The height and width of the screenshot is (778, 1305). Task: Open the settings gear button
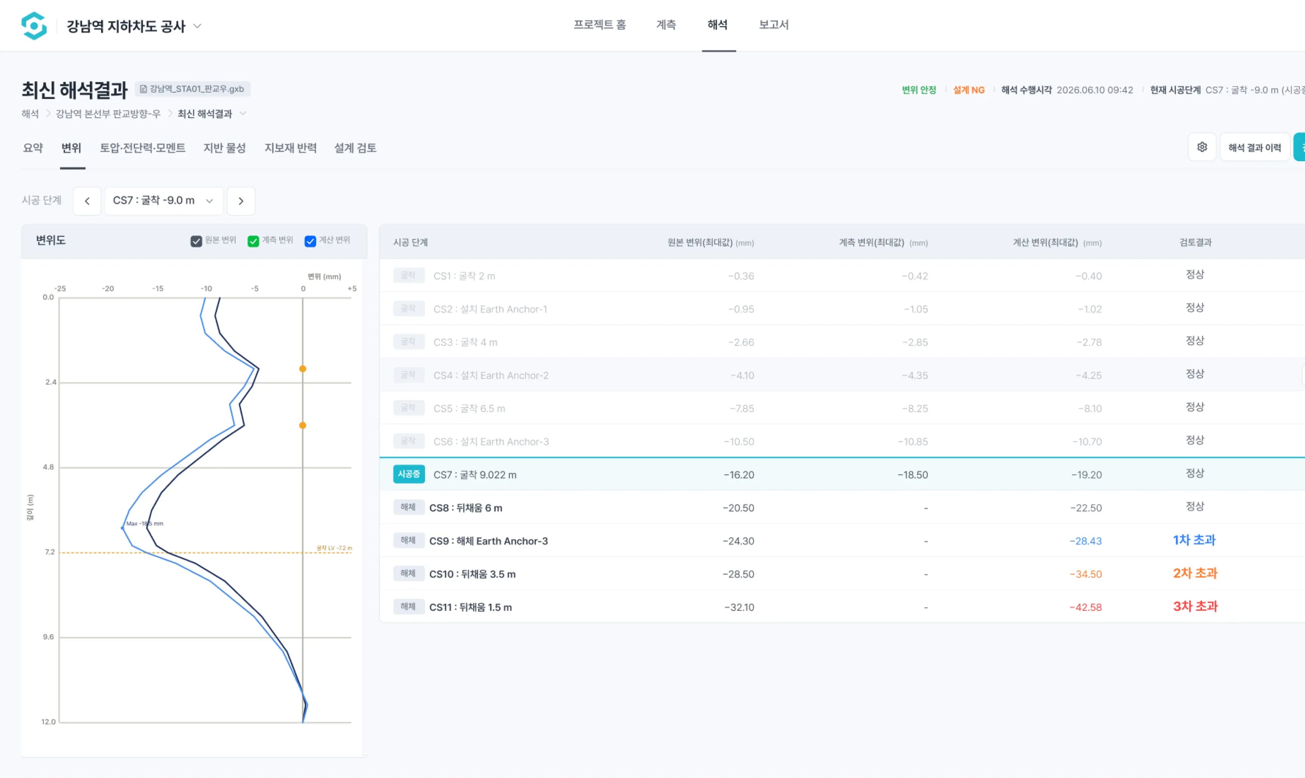1202,147
